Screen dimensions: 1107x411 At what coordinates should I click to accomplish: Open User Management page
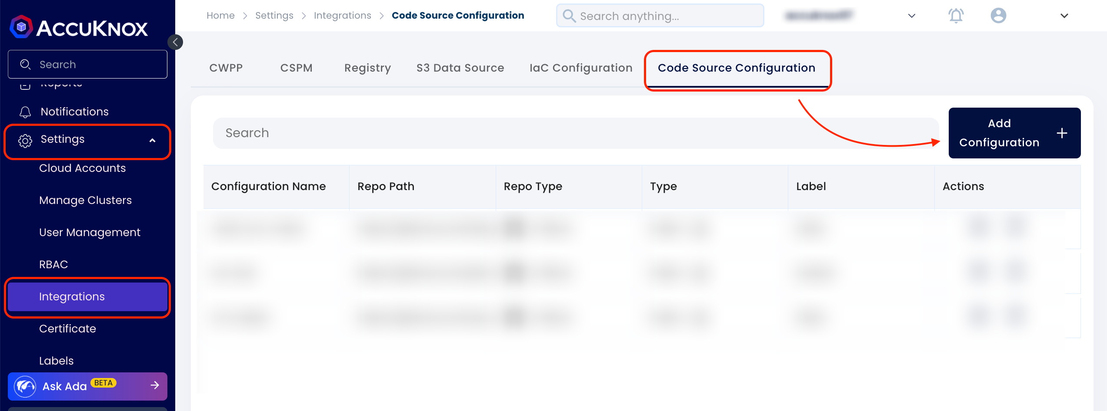pyautogui.click(x=90, y=233)
